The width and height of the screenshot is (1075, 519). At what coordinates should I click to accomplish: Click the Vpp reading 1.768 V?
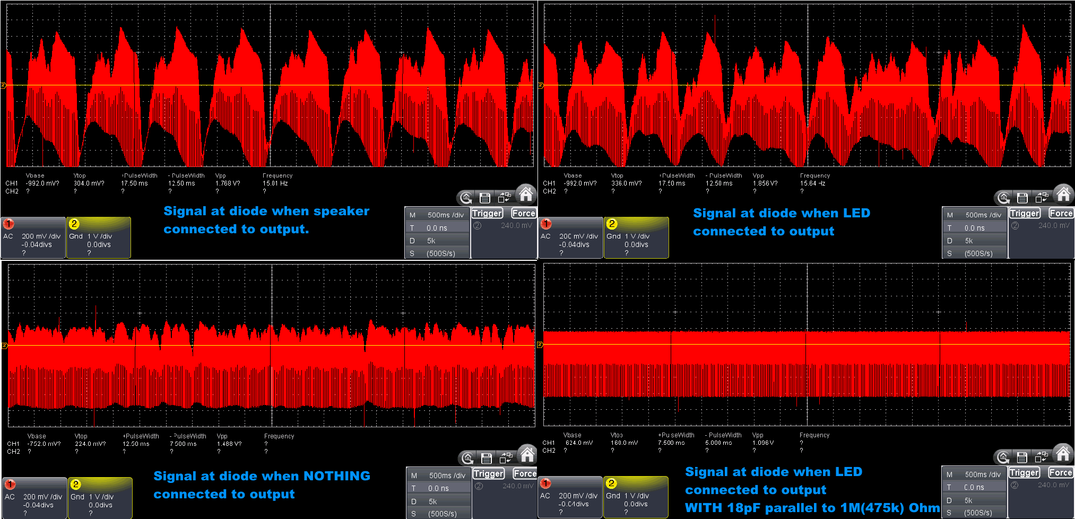click(228, 183)
